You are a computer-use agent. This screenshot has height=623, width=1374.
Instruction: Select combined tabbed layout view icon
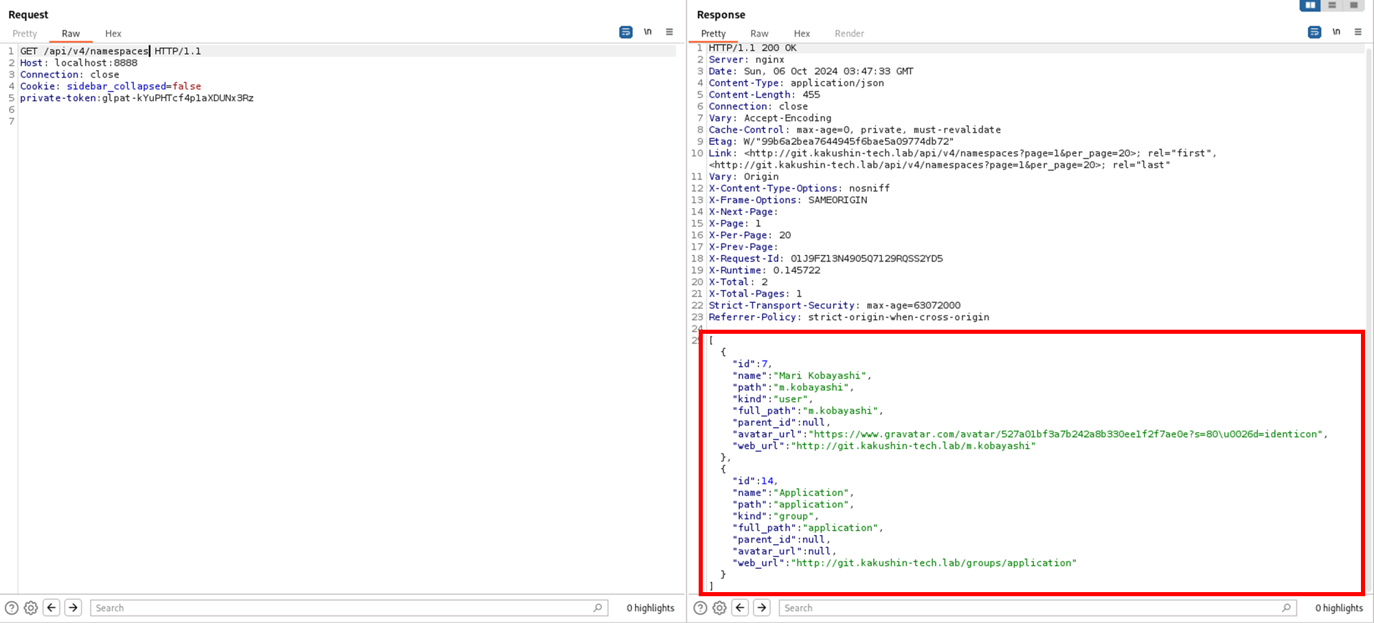point(1354,5)
